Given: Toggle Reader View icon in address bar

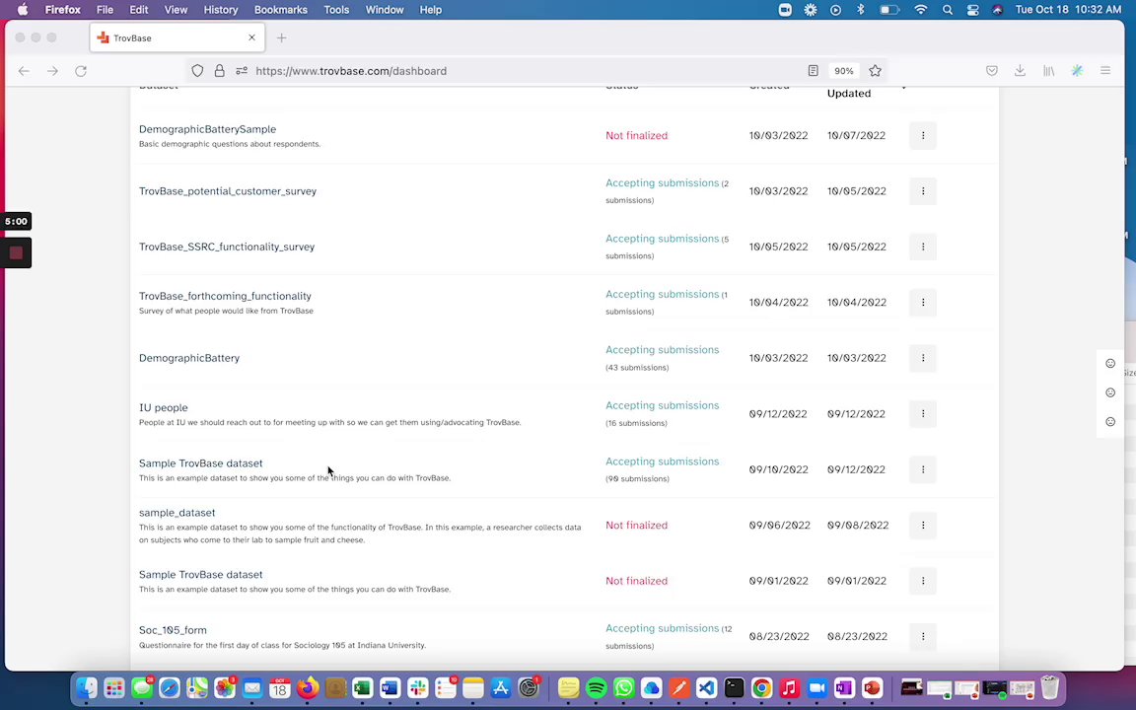Looking at the screenshot, I should 813,71.
